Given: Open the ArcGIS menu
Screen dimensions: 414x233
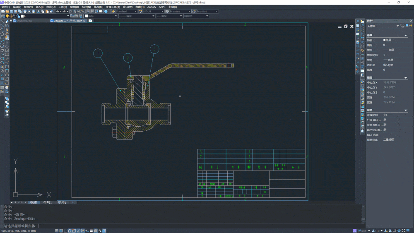Looking at the screenshot, I should (x=152, y=7).
